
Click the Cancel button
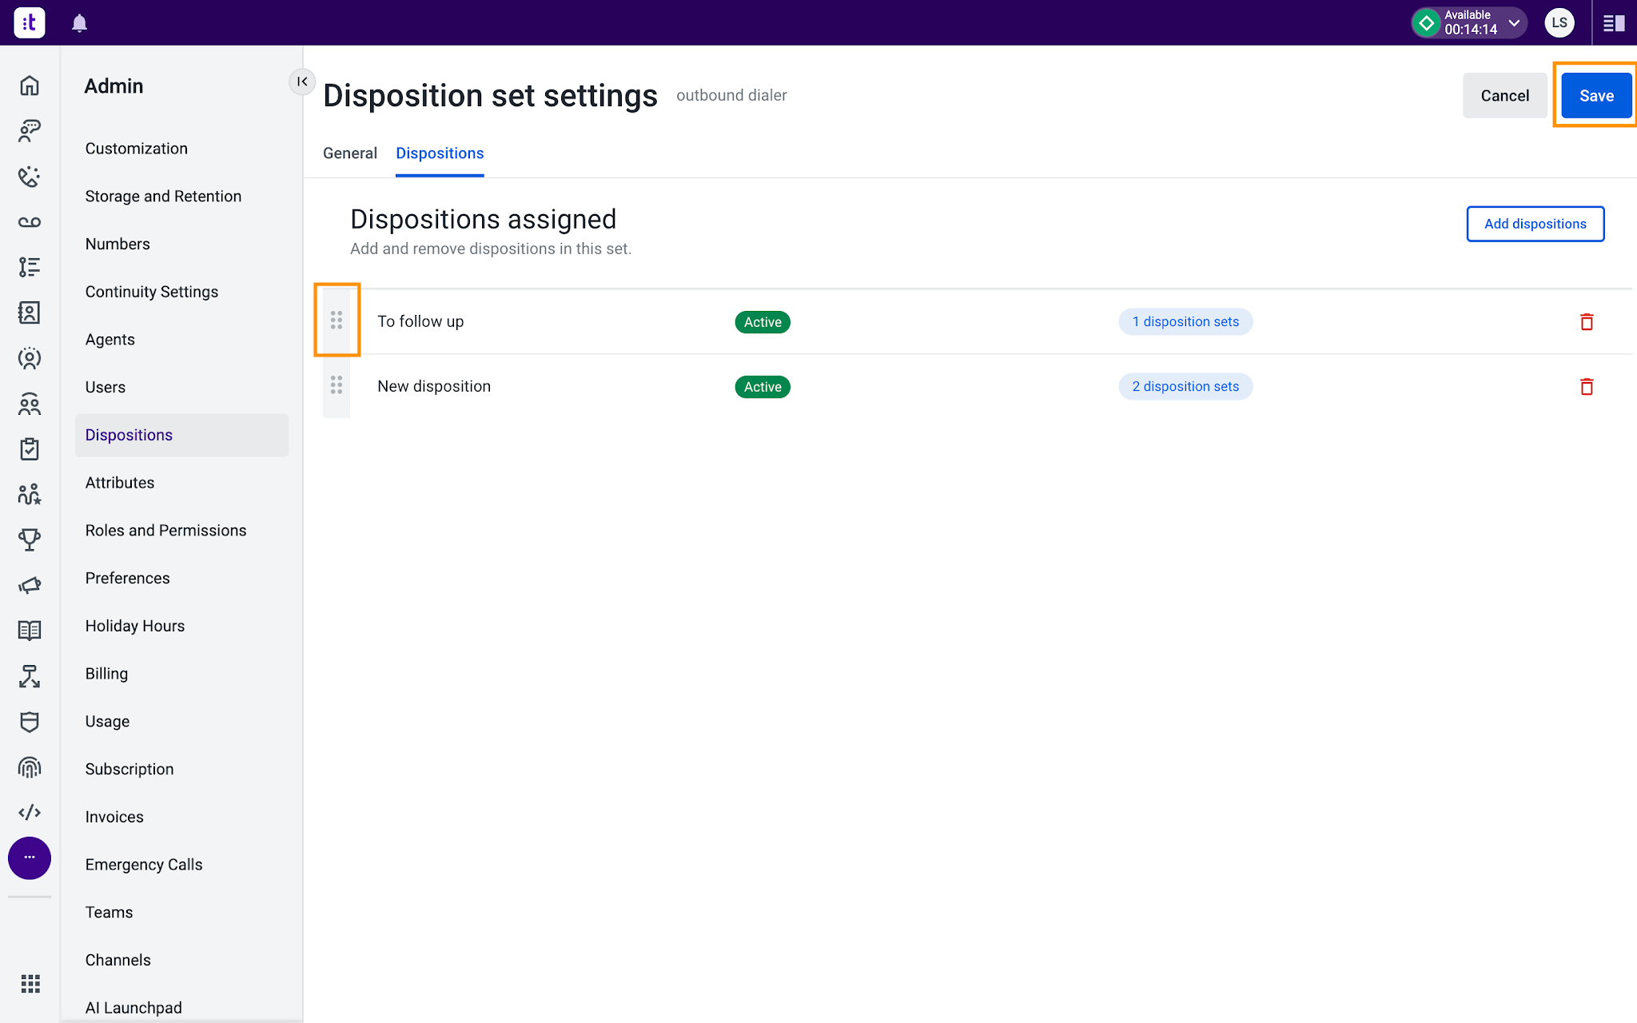(x=1504, y=95)
